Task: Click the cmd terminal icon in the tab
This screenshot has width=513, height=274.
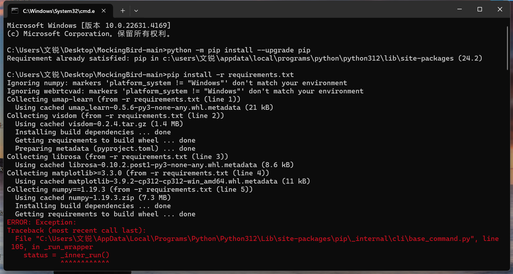Action: [x=15, y=11]
